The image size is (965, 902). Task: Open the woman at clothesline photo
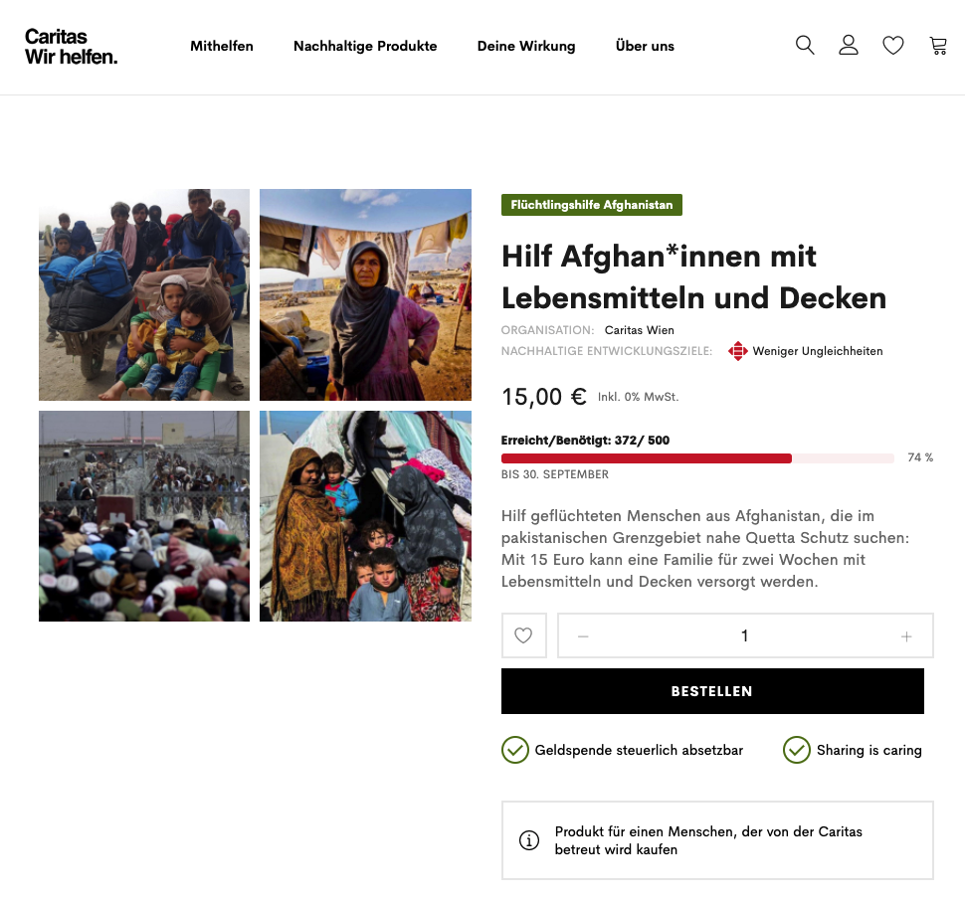pos(365,294)
